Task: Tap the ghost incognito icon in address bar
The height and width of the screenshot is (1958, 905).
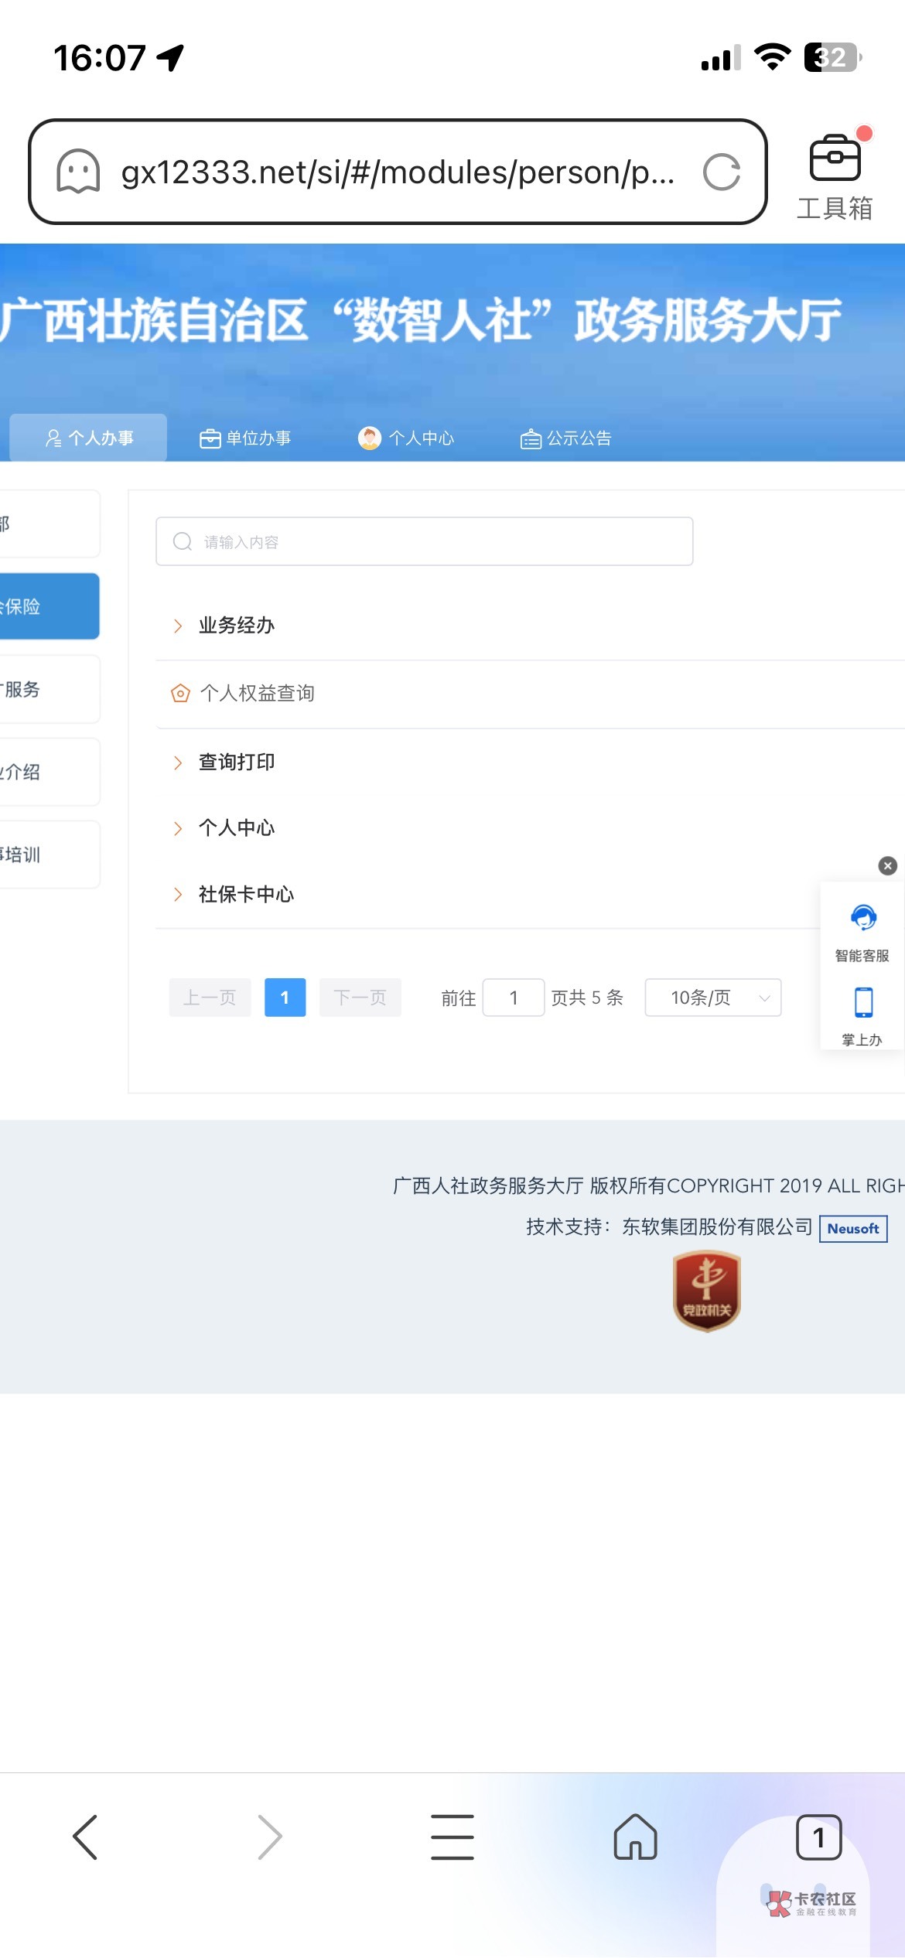Action: coord(78,172)
